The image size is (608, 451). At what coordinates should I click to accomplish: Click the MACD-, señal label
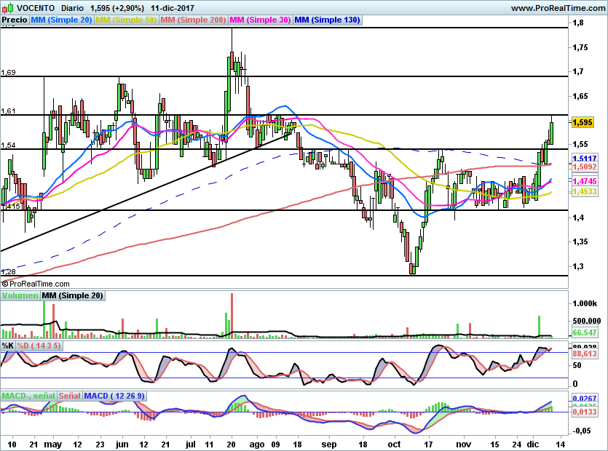tap(28, 396)
